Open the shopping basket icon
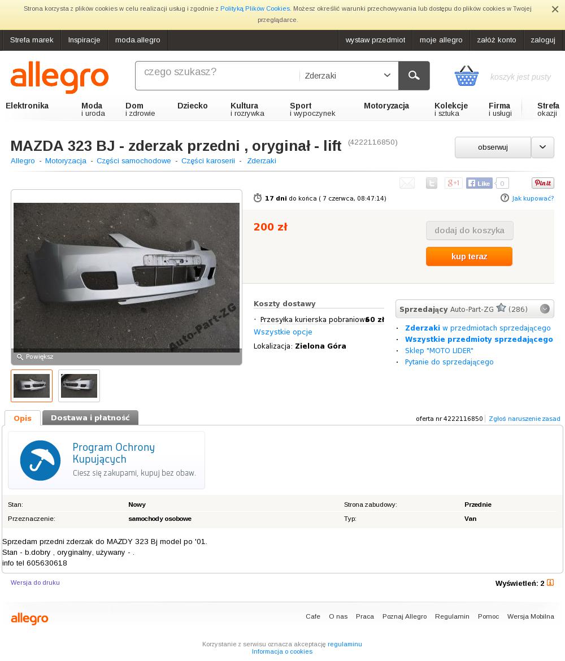The width and height of the screenshot is (565, 661). (x=466, y=76)
